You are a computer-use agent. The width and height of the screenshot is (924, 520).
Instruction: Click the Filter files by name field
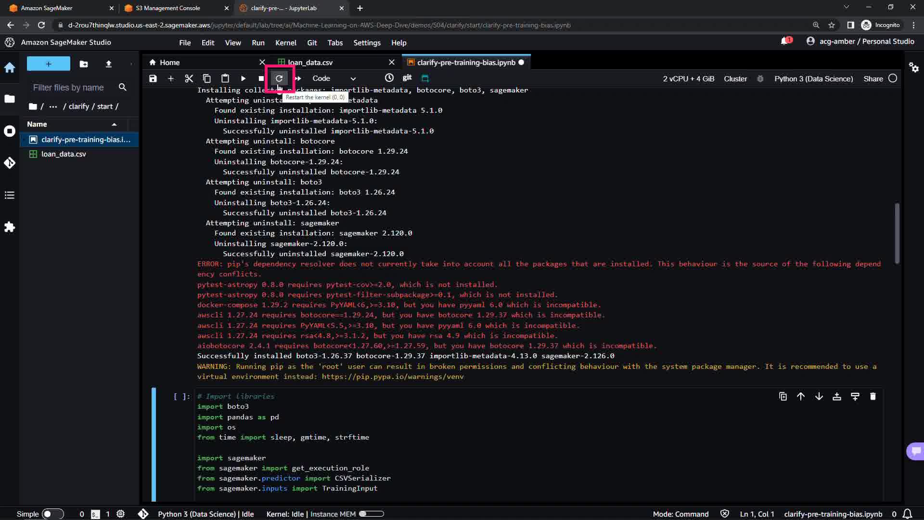pos(68,88)
